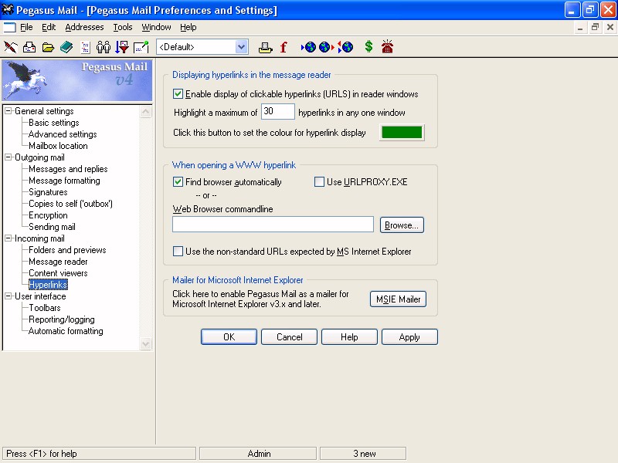
Task: Click the red telephone icon
Action: 388,46
